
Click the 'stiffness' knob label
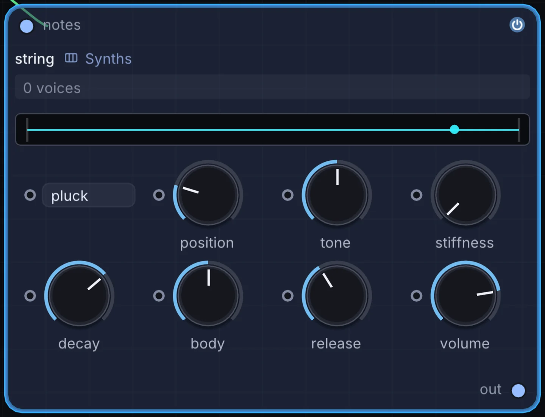coord(465,243)
